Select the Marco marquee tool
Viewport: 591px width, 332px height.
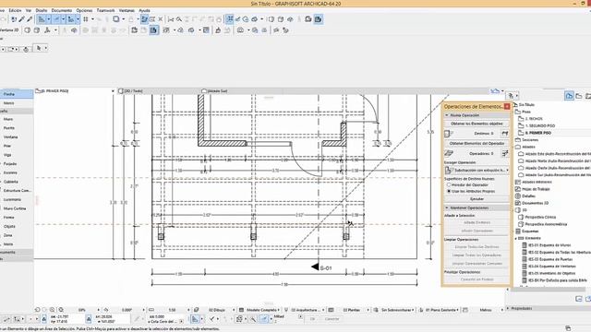[17, 103]
